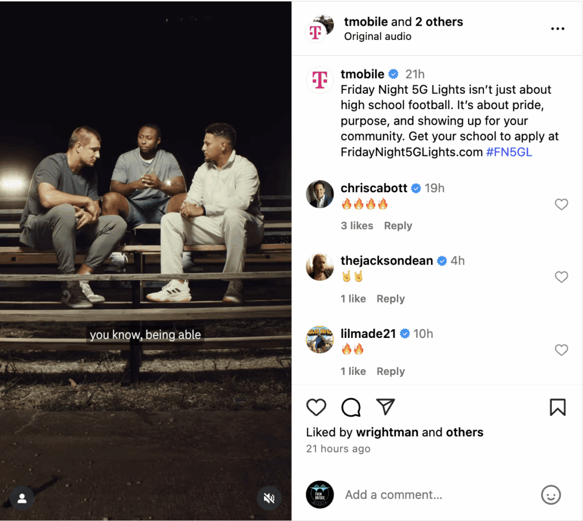Open the three-dot more options menu
The height and width of the screenshot is (521, 583).
(557, 29)
